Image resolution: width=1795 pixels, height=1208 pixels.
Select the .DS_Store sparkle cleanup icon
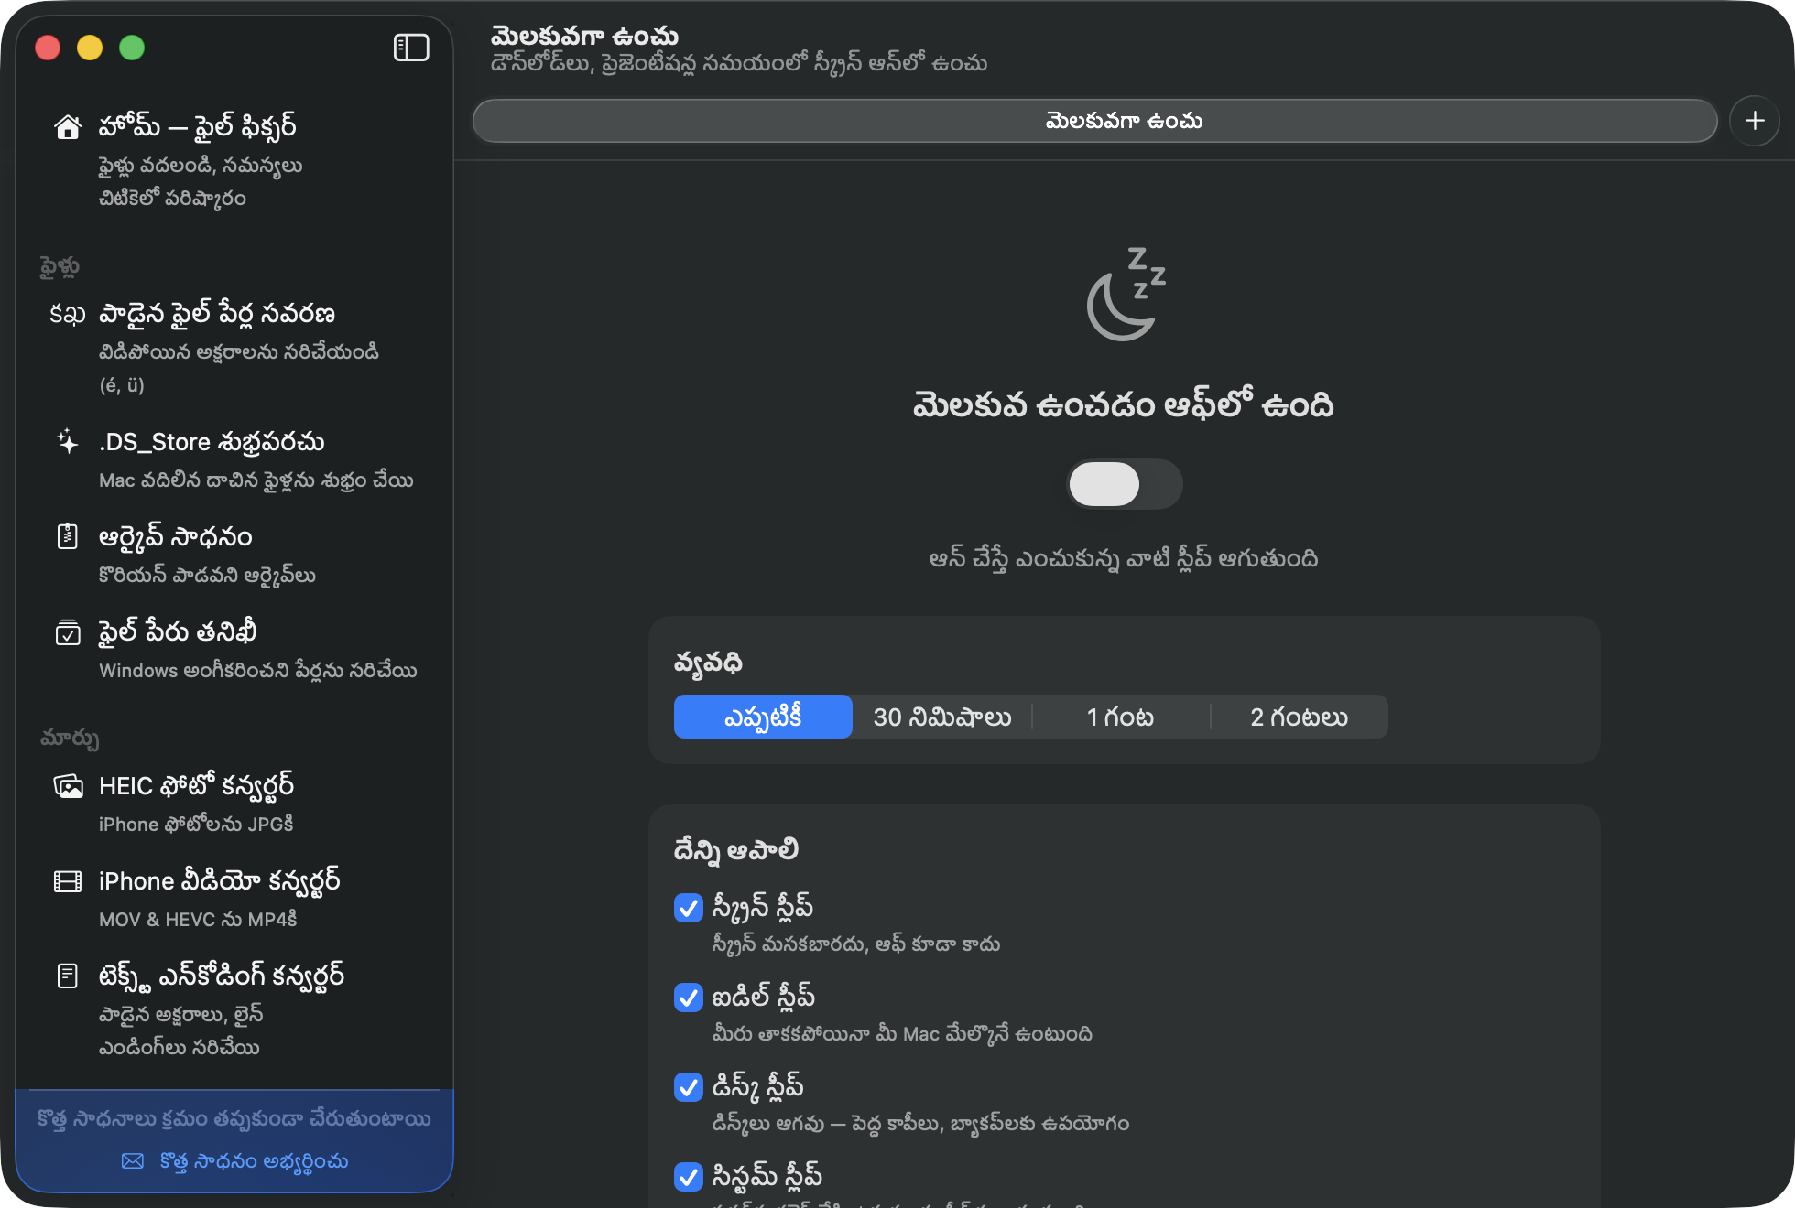pos(67,442)
